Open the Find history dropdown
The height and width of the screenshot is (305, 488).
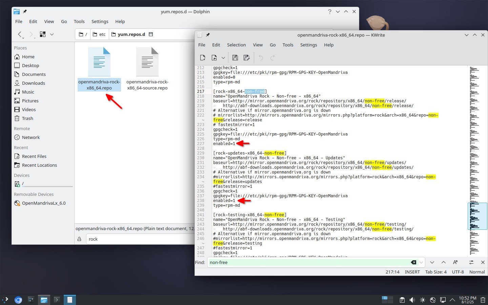point(421,262)
